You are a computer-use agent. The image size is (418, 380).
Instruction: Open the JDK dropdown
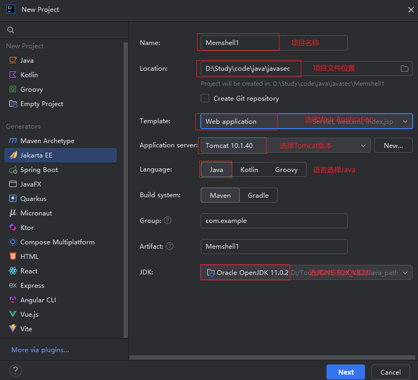click(307, 272)
